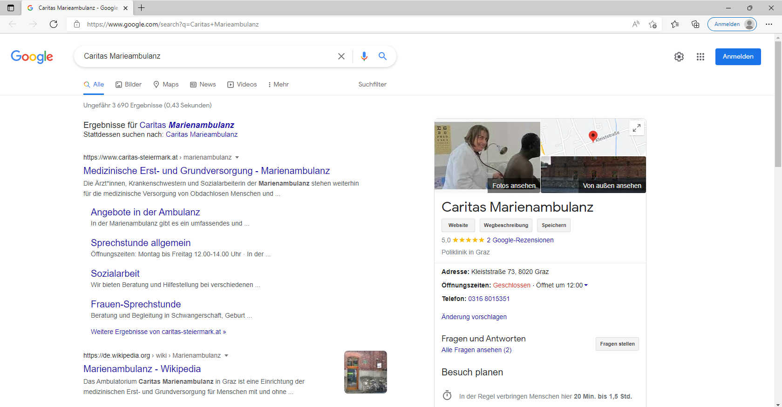Open Sprechstunde allgemein sitelink
This screenshot has width=782, height=407.
(141, 243)
